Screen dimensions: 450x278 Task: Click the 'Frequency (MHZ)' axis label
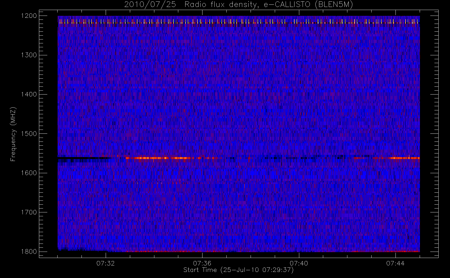click(13, 134)
